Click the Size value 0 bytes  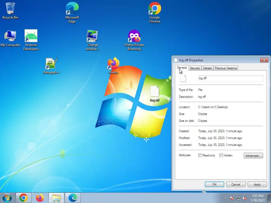point(202,114)
